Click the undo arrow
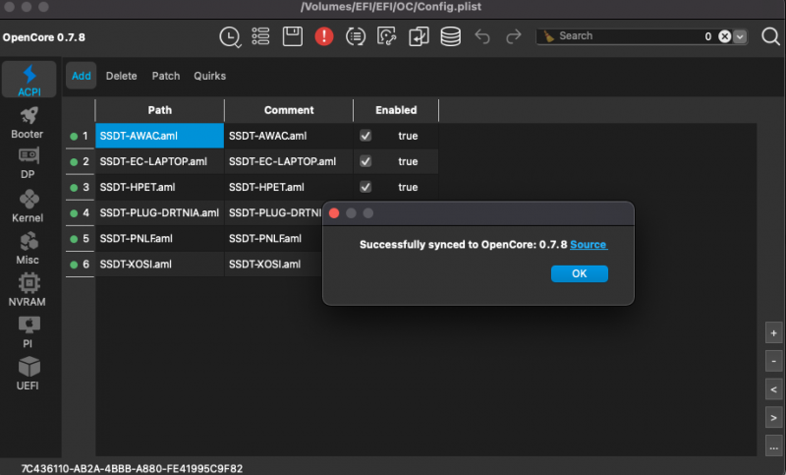 pyautogui.click(x=482, y=36)
